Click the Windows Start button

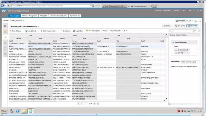(x=4, y=111)
